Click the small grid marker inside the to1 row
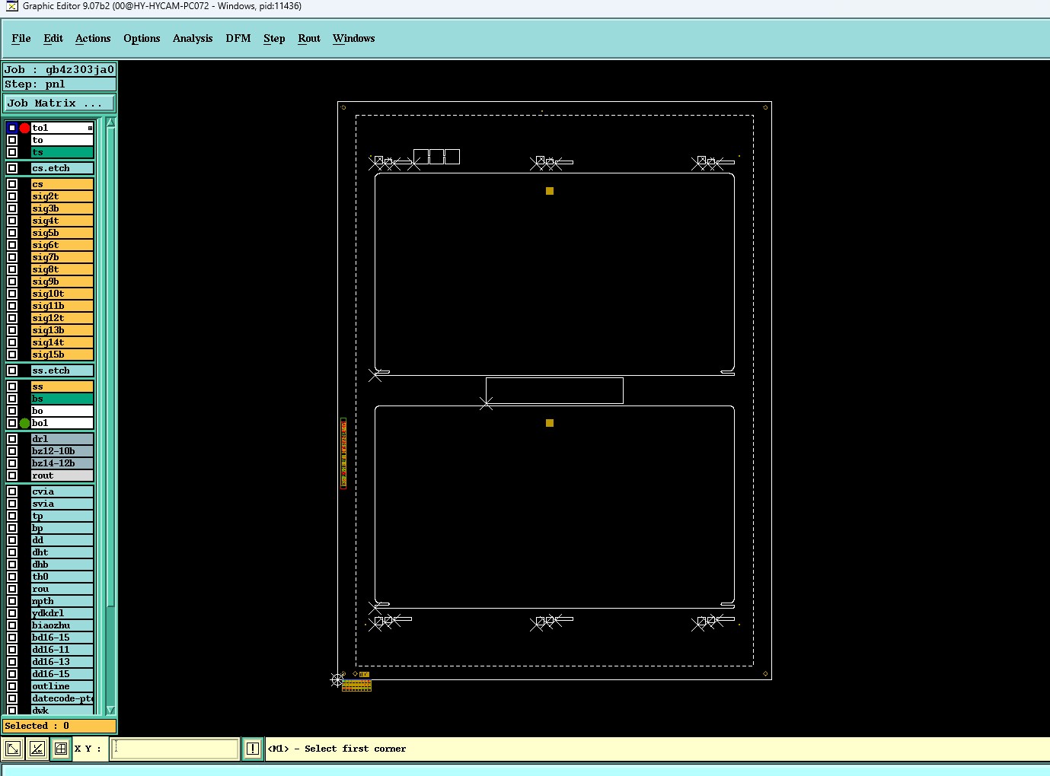 (90, 128)
